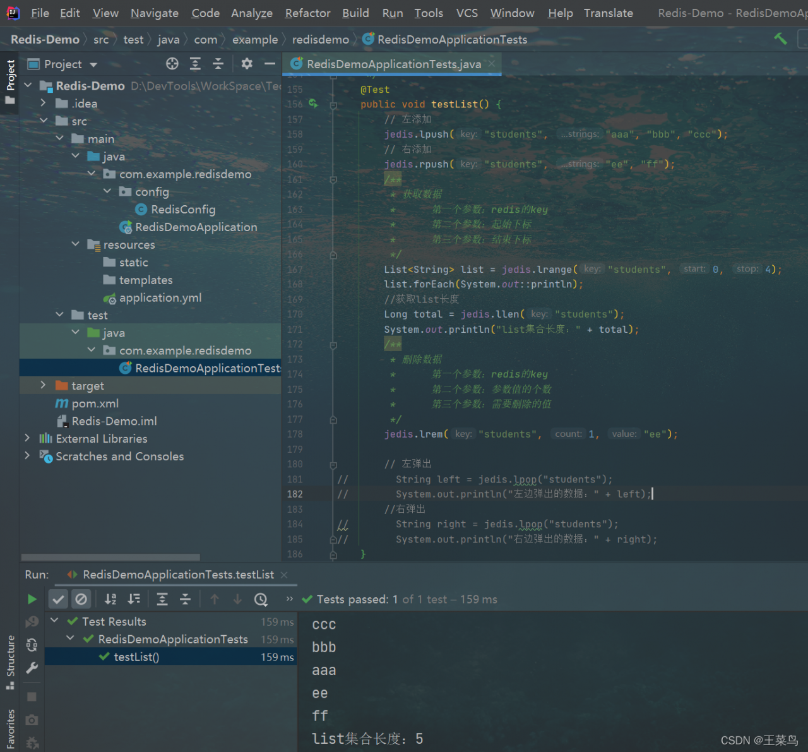808x752 pixels.
Task: Click the Build project hammer icon
Action: click(780, 39)
